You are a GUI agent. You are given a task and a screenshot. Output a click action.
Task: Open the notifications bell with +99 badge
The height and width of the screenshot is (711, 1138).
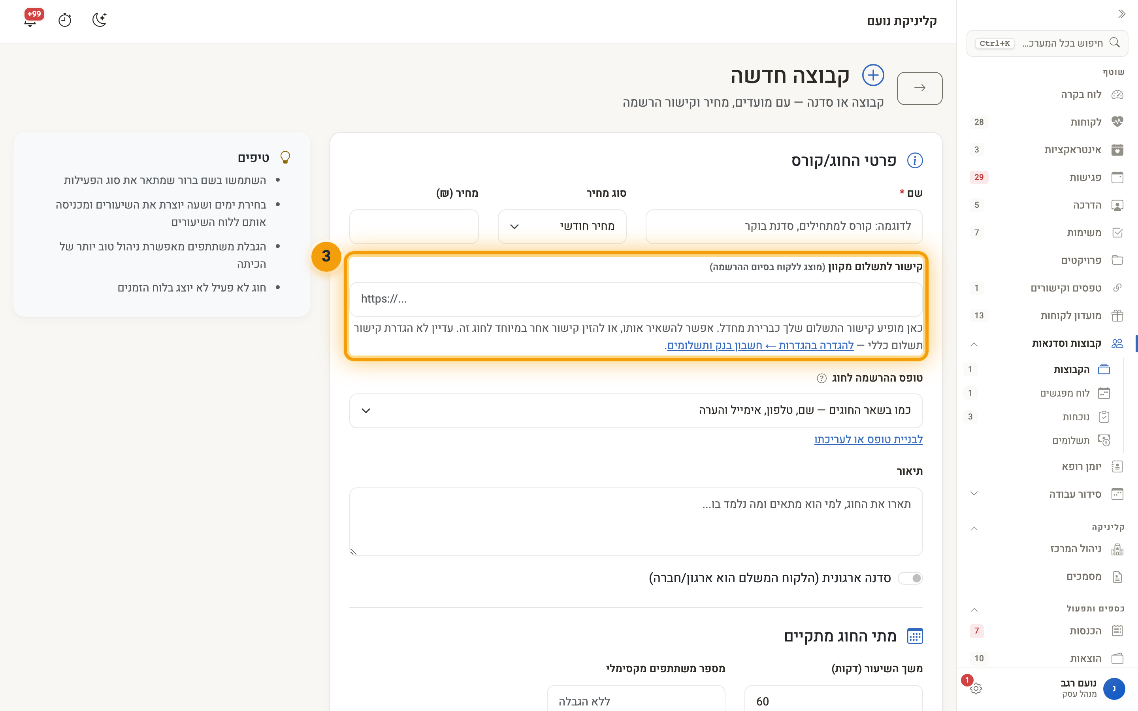pyautogui.click(x=30, y=20)
